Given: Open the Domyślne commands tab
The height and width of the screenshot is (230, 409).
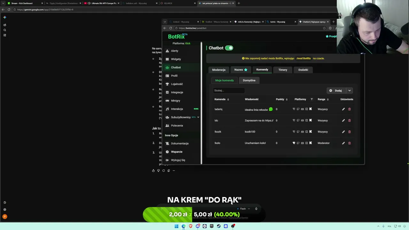Looking at the screenshot, I should click(x=249, y=80).
